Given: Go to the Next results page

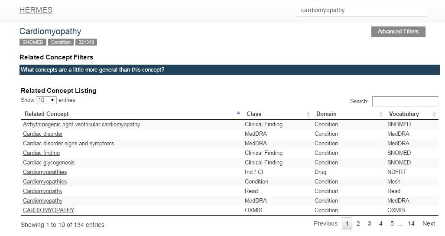Looking at the screenshot, I should [429, 224].
